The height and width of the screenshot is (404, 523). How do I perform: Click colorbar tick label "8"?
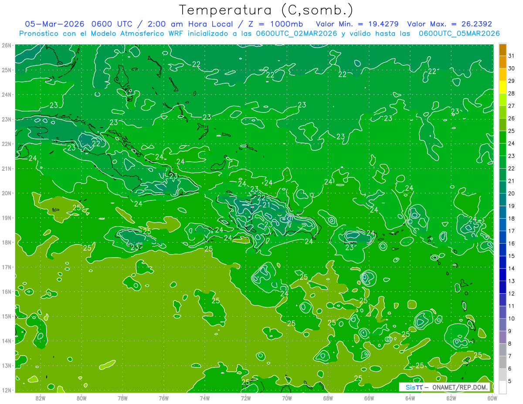pyautogui.click(x=510, y=343)
